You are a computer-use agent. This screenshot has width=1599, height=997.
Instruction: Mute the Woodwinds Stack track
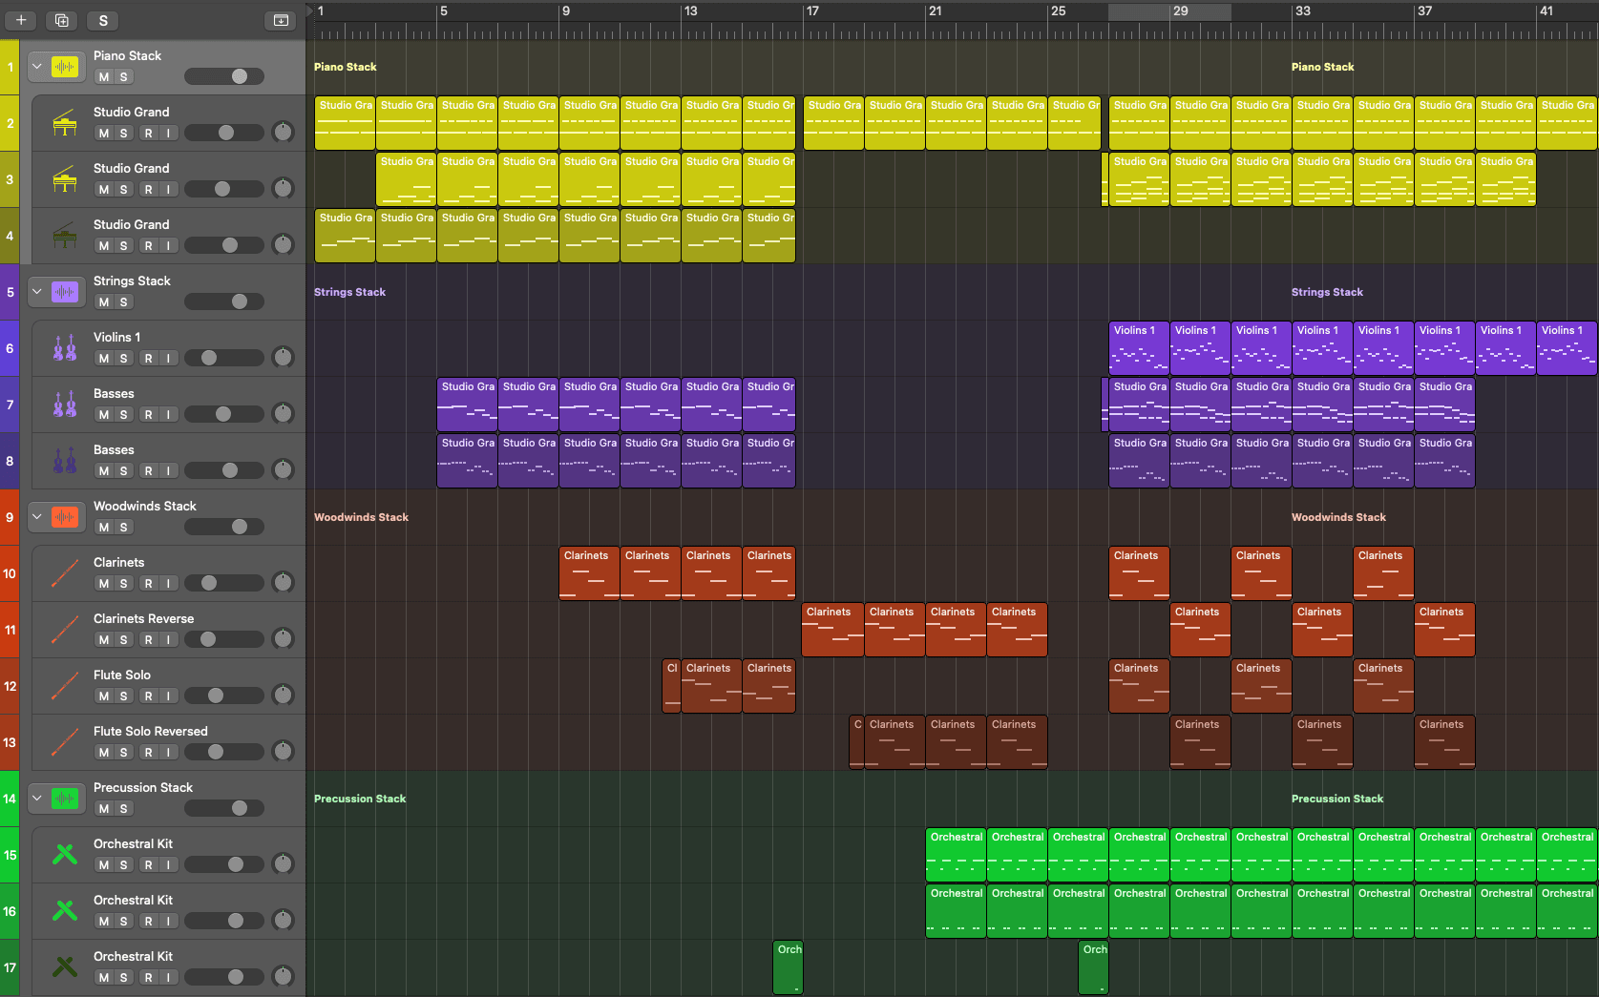pos(104,528)
